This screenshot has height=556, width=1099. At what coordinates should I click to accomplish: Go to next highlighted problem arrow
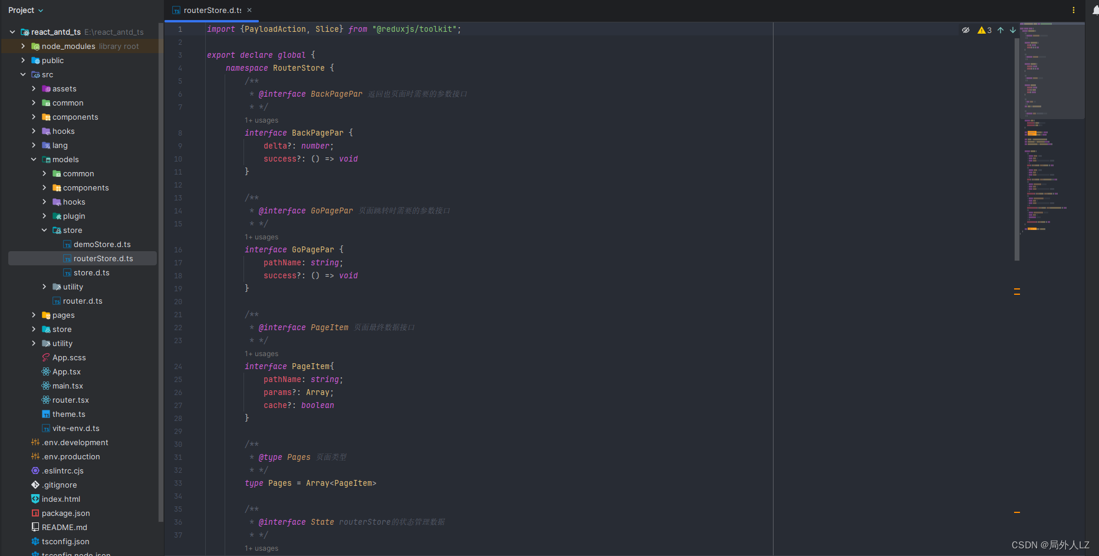tap(1012, 30)
